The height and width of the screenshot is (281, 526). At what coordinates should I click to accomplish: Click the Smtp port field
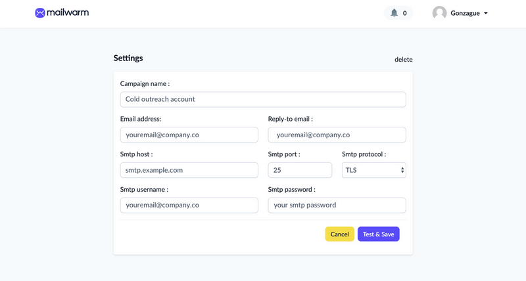(300, 170)
